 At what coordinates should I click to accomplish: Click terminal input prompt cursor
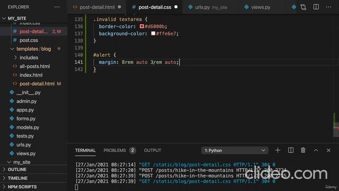point(76,187)
